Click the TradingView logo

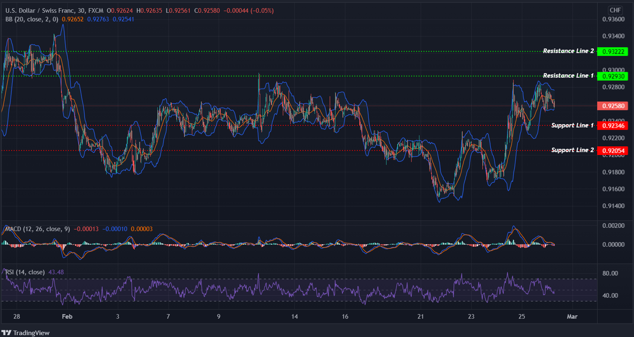(25, 333)
